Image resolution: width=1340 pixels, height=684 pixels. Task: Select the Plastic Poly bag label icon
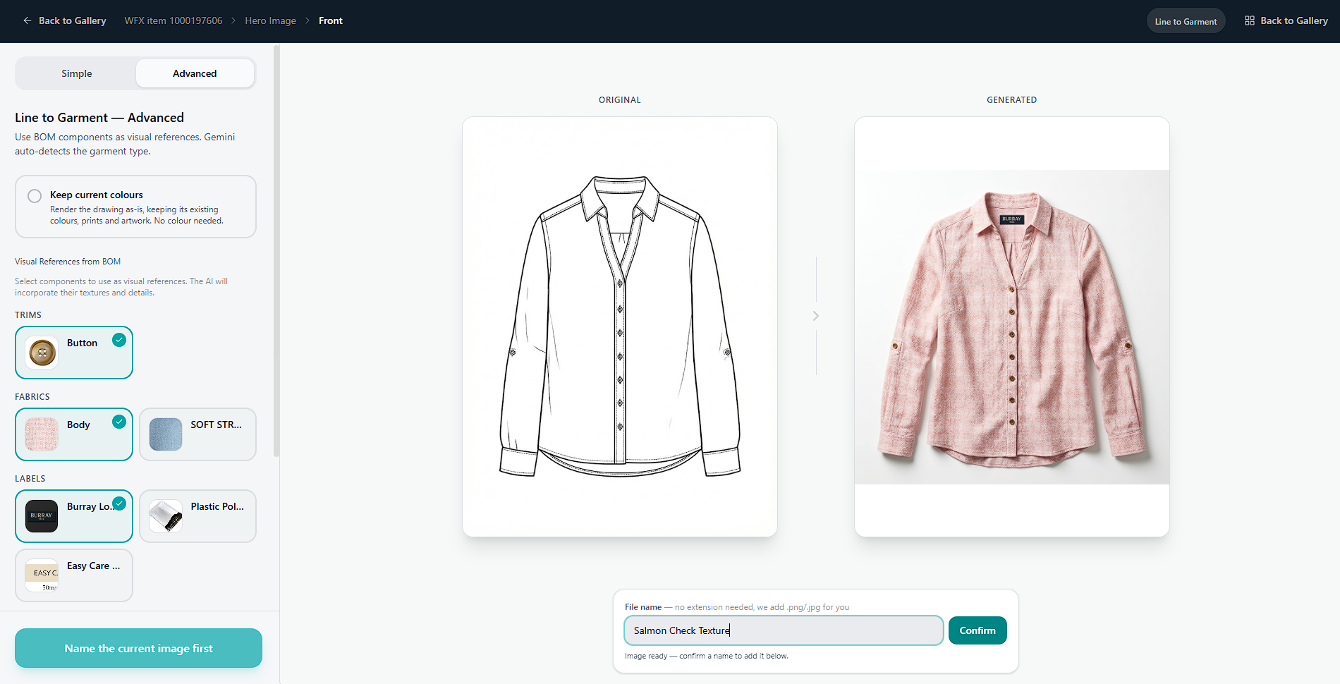tap(166, 516)
